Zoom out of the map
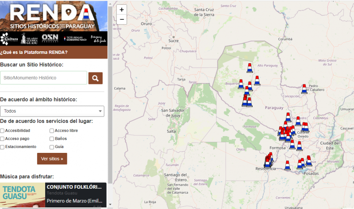354x209 pixels. [x=122, y=19]
